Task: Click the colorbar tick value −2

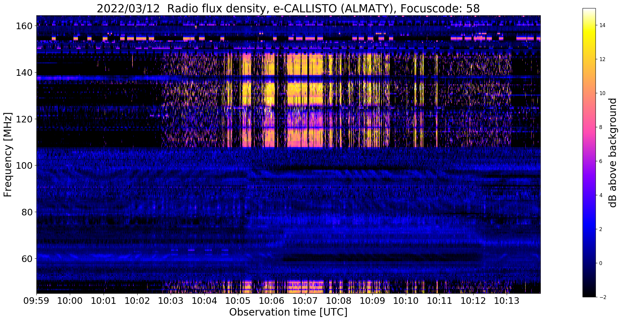Action: (603, 297)
